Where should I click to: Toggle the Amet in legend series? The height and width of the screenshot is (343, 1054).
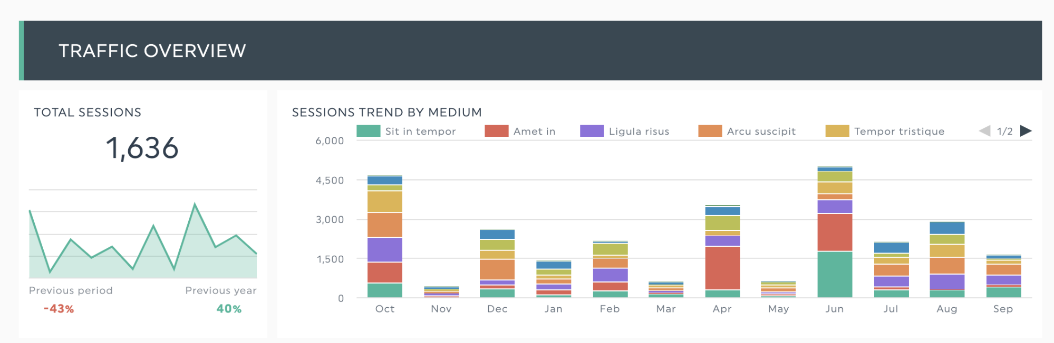[520, 131]
